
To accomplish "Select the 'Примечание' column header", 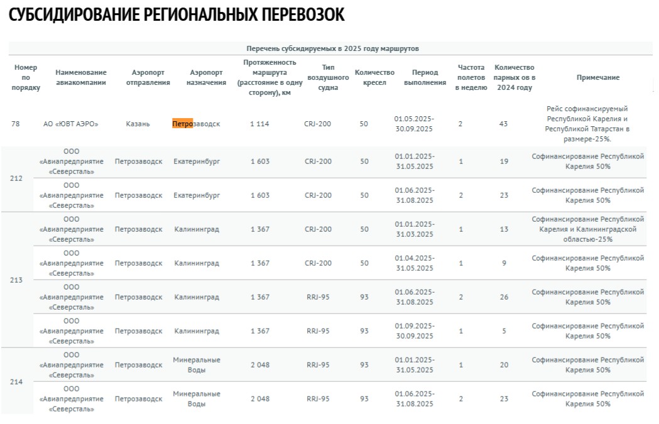I will pos(597,77).
